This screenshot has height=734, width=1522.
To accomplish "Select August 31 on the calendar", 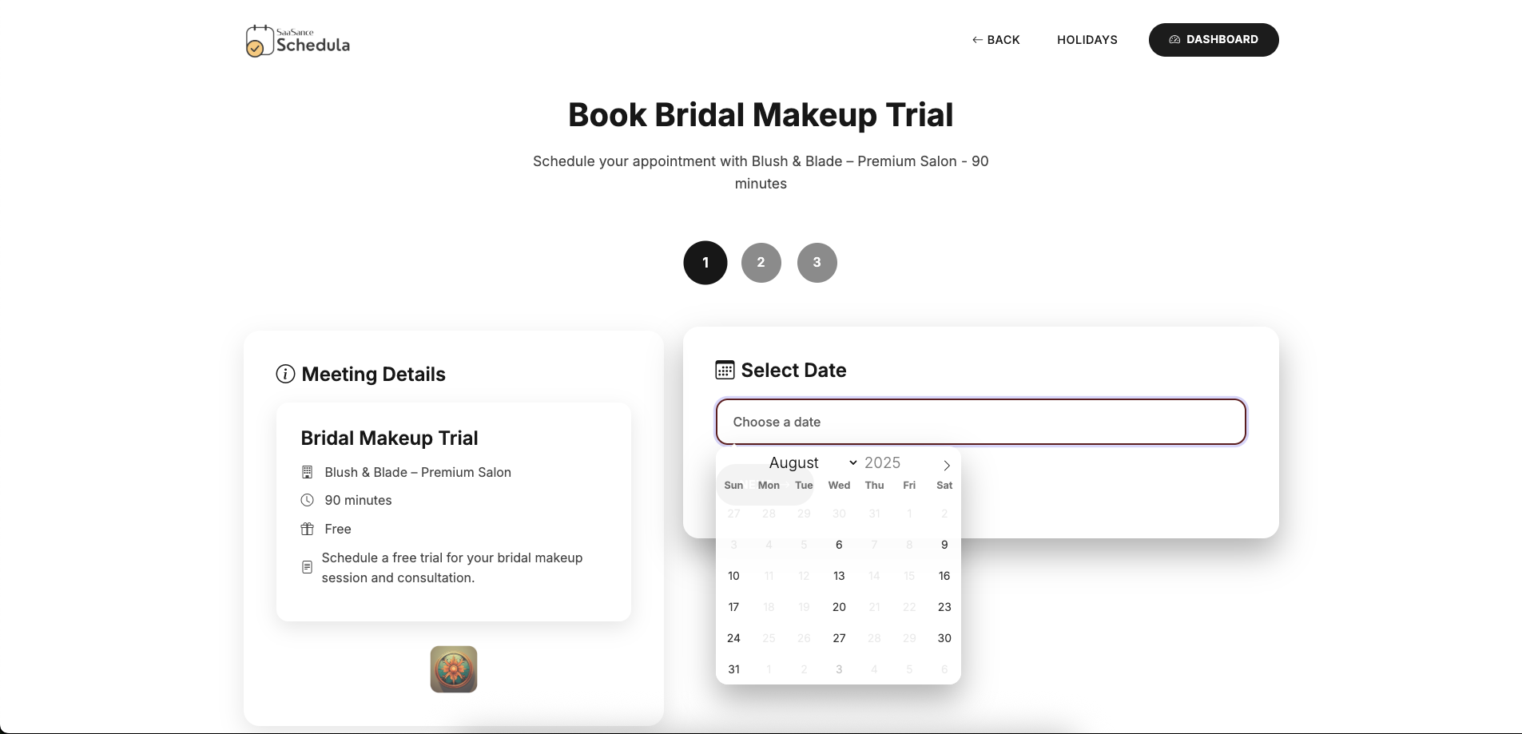I will [733, 669].
